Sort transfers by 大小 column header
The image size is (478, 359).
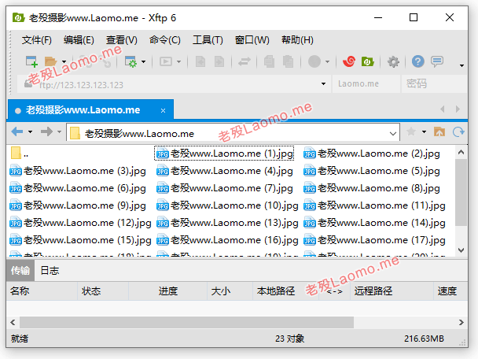point(230,291)
